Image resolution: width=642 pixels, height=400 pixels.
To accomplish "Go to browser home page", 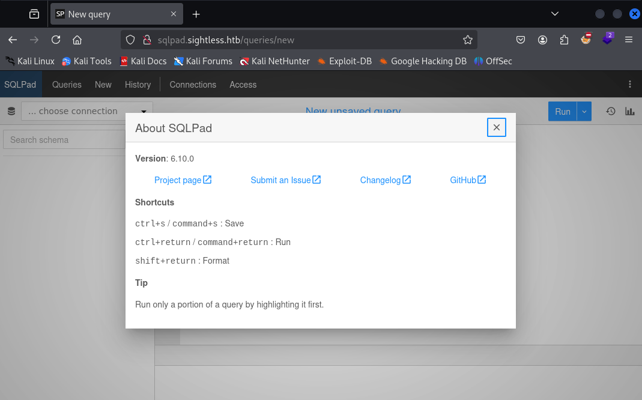I will (x=77, y=40).
